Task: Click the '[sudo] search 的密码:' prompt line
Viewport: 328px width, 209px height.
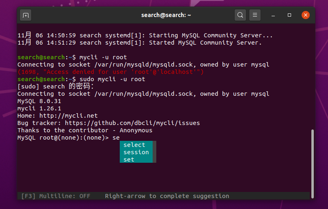Action: coord(56,86)
